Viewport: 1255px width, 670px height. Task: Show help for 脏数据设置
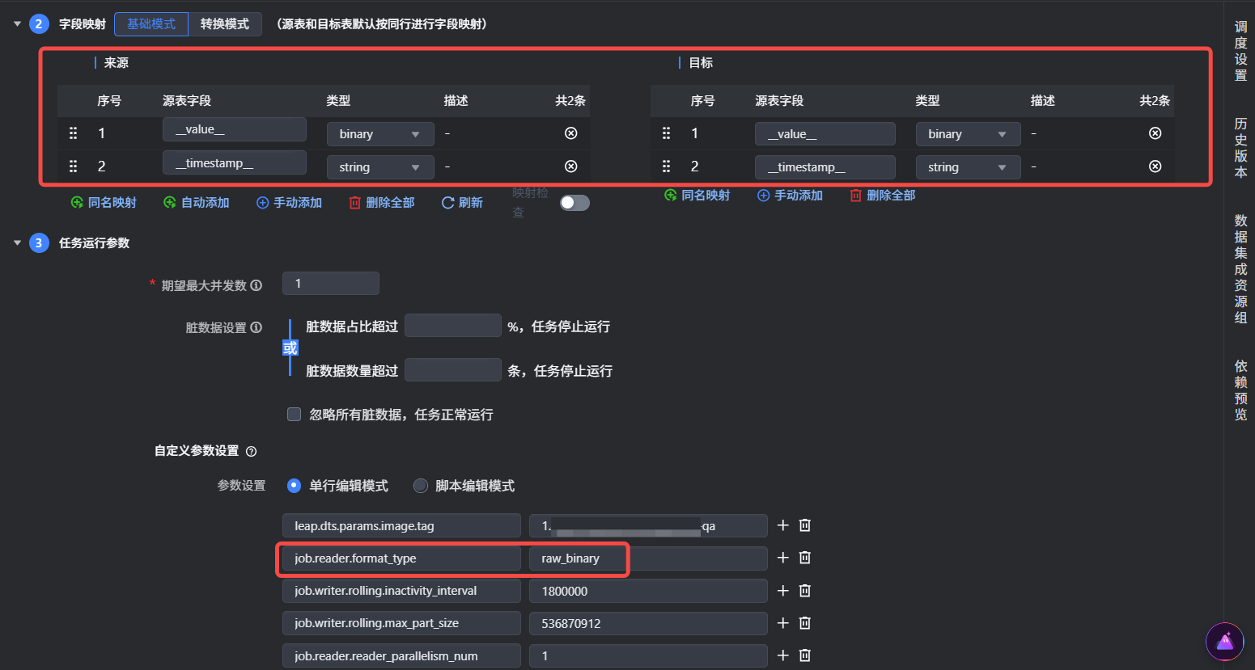pos(257,327)
